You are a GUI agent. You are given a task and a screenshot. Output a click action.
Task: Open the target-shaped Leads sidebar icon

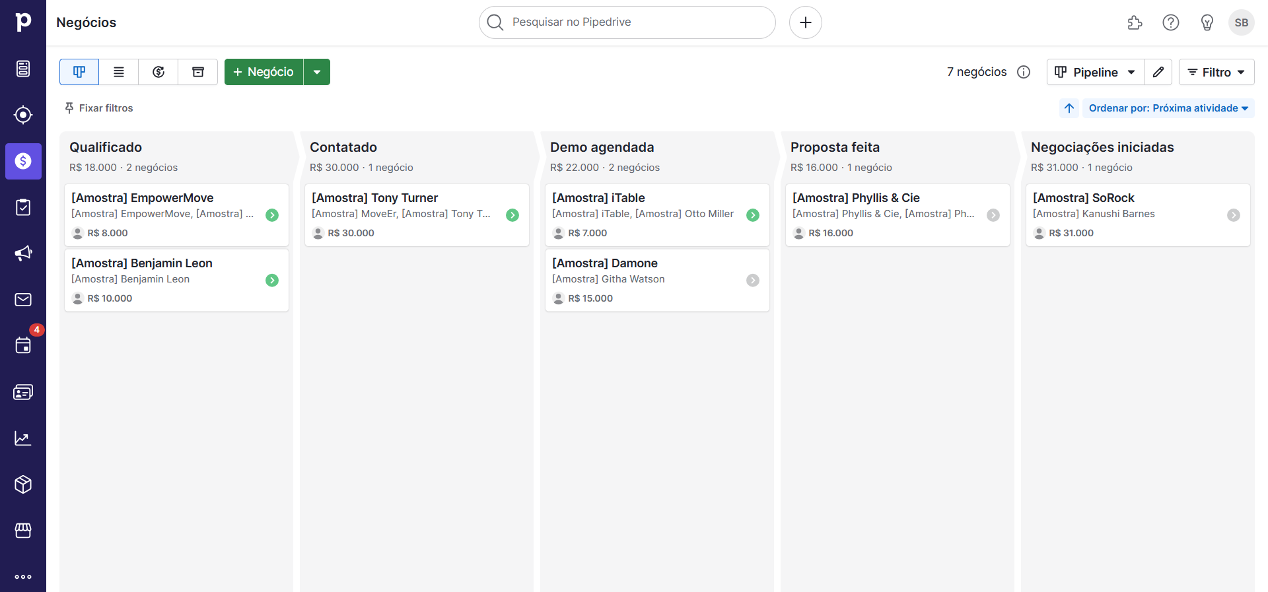pos(23,115)
